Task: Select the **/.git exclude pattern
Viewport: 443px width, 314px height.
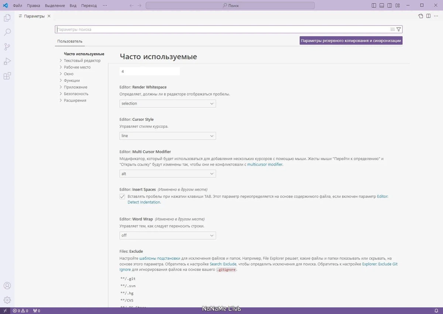Action: (x=127, y=279)
